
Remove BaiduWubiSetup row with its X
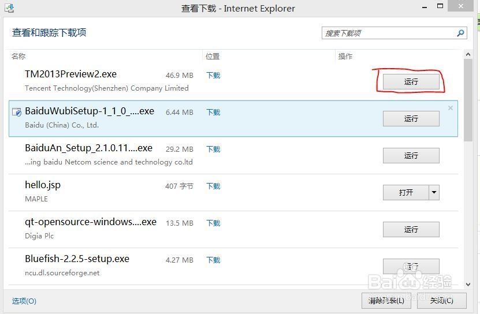coord(451,108)
